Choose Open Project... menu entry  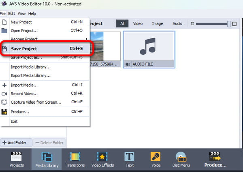pos(45,31)
